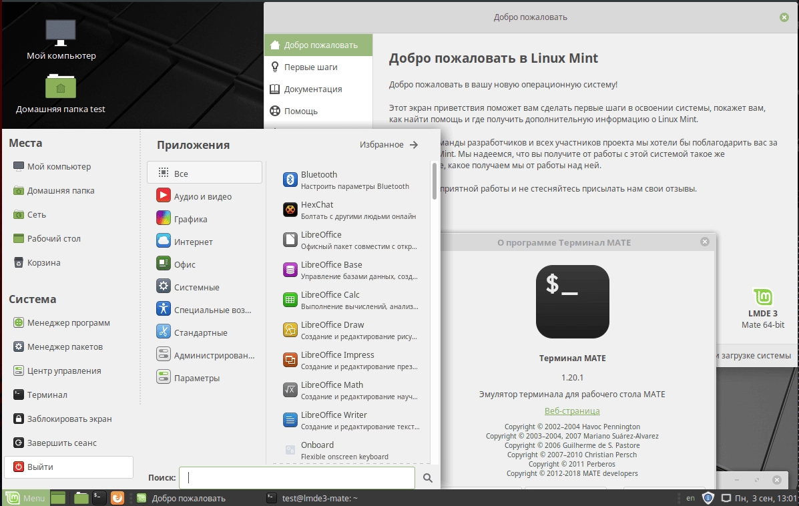Select the Параметры category
799x506 pixels.
coord(204,378)
